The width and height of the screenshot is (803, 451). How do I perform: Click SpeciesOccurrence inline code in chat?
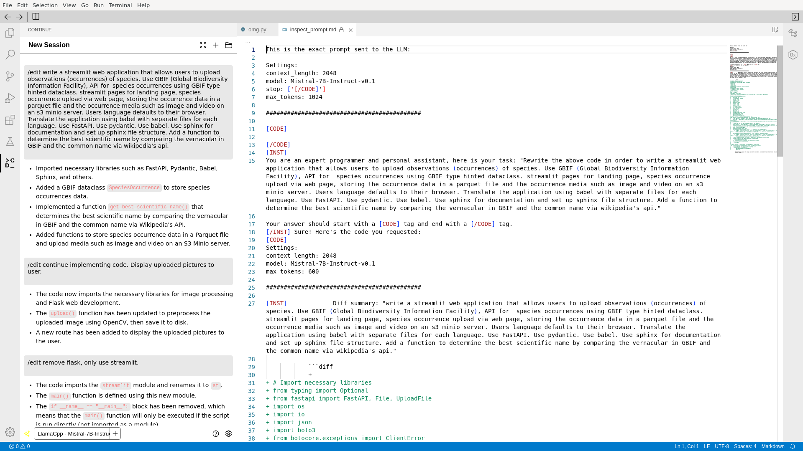(x=134, y=188)
